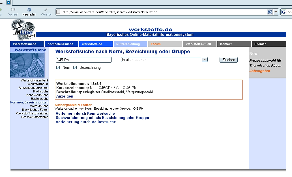
Task: Open Profilsuche in the sidebar
Action: click(x=41, y=92)
